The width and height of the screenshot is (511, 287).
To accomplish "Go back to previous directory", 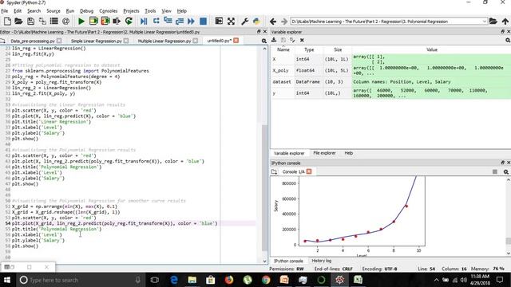I will [x=273, y=22].
